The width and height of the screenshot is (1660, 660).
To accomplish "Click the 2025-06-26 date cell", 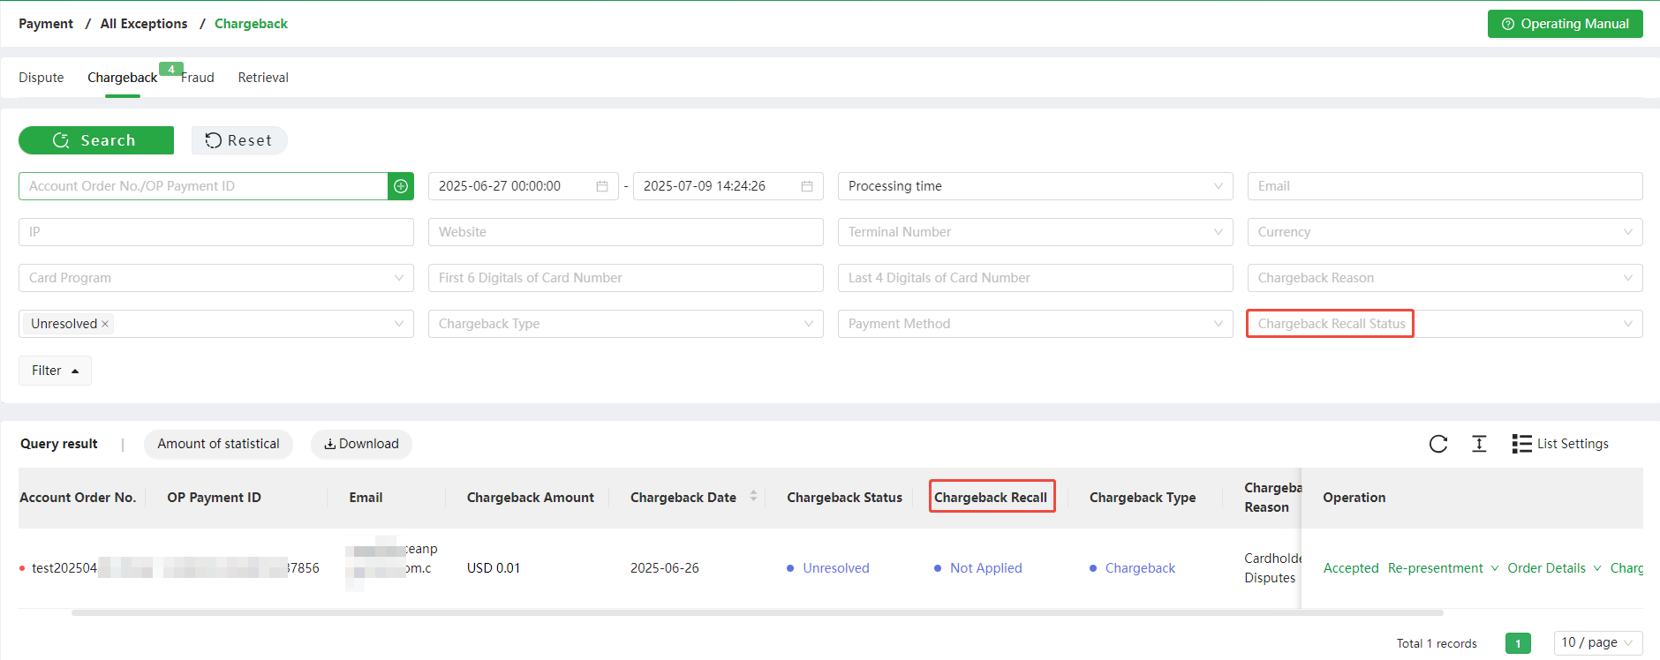I will (664, 568).
